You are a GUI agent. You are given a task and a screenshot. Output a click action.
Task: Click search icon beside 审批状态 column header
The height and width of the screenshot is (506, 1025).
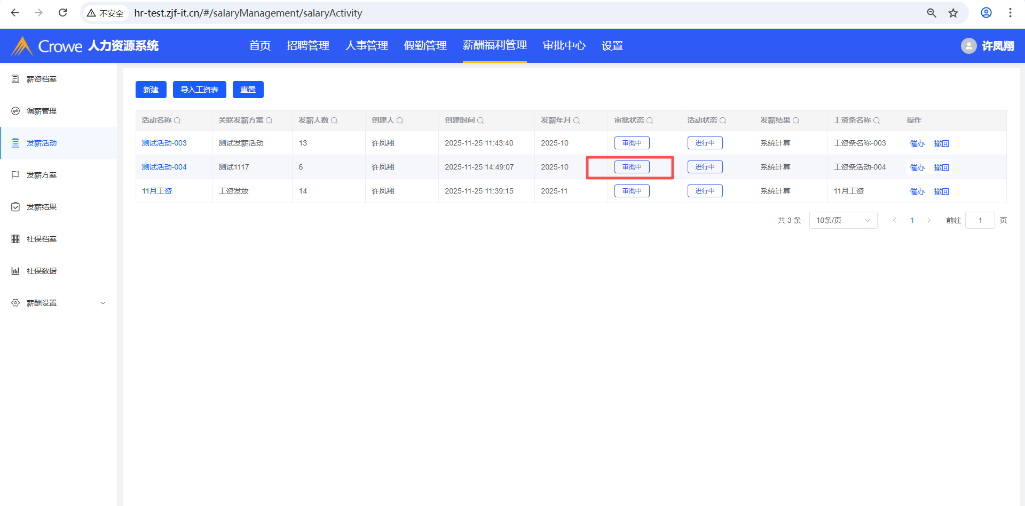650,121
